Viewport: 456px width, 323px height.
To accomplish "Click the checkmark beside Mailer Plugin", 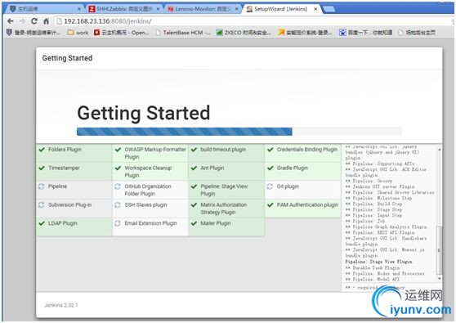I will click(194, 223).
